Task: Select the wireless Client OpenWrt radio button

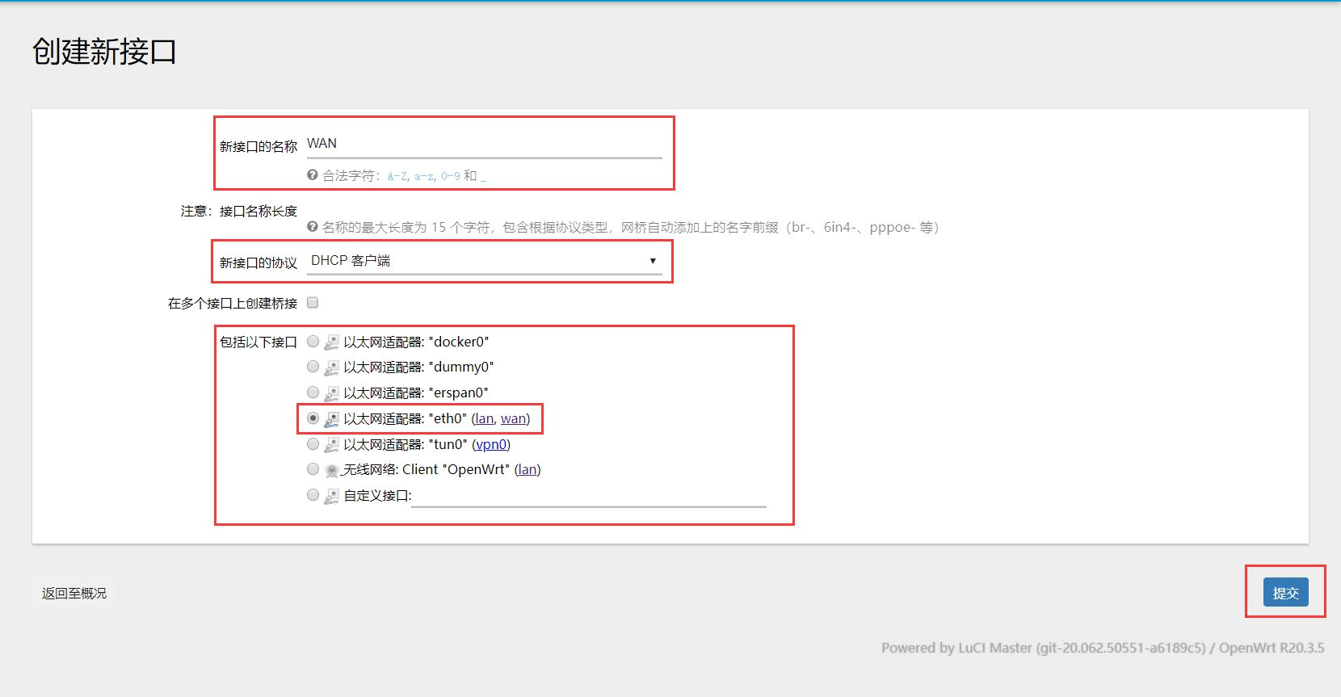Action: point(313,469)
